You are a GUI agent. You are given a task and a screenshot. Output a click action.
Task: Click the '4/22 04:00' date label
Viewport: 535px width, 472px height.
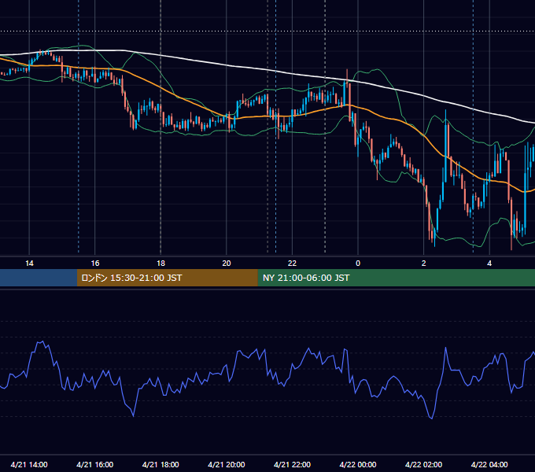[489, 464]
